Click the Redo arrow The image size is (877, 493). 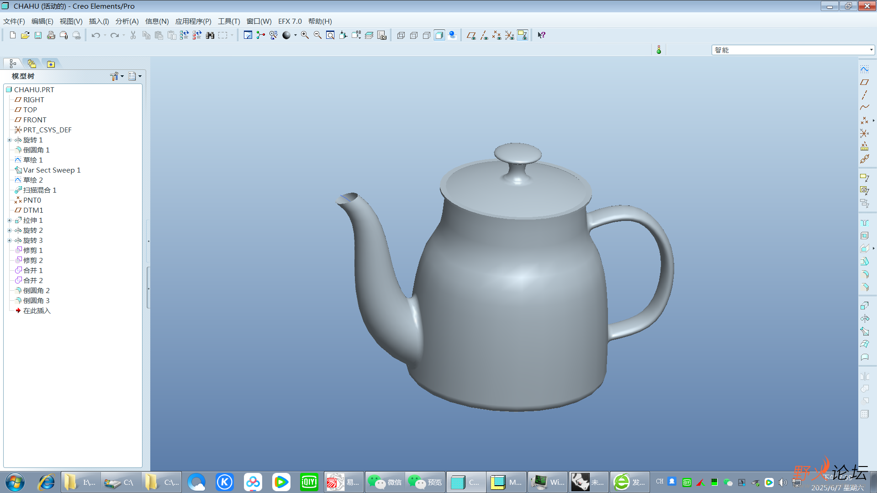pyautogui.click(x=114, y=35)
